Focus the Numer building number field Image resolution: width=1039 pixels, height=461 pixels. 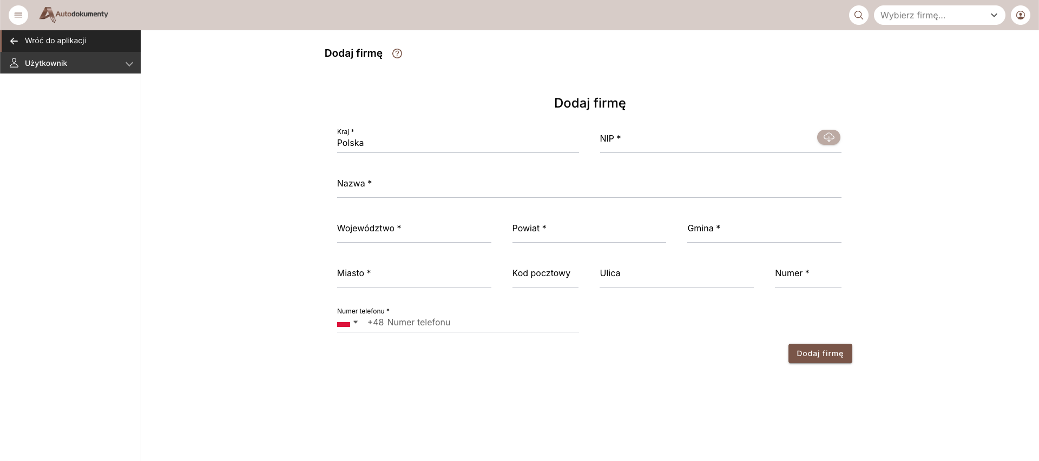point(808,274)
